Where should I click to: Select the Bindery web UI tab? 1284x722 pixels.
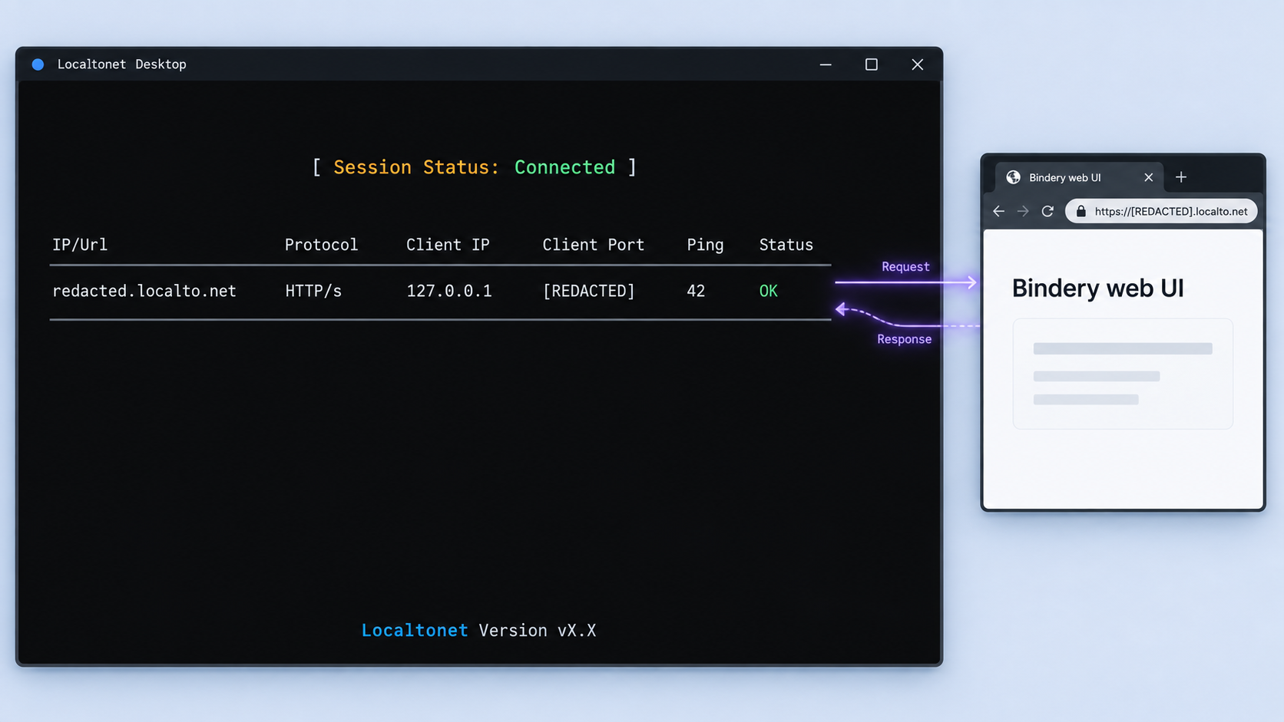(1080, 177)
